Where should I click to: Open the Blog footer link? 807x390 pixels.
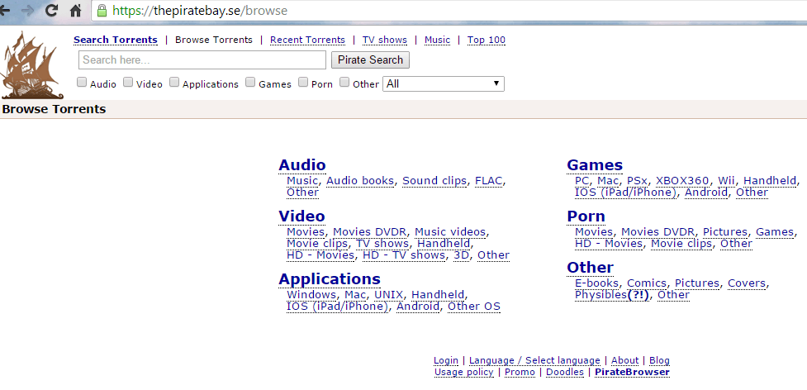pos(659,361)
